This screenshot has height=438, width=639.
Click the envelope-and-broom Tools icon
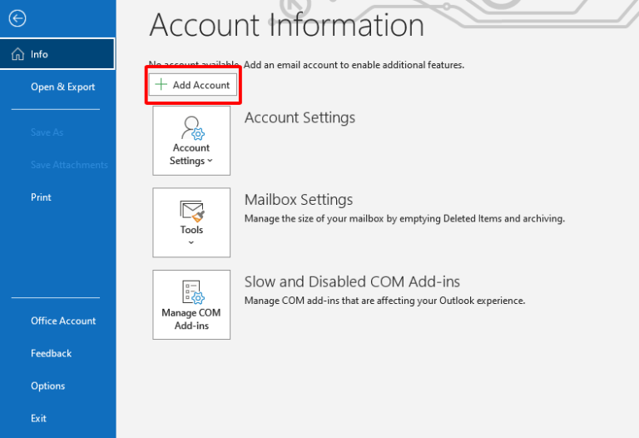coord(192,212)
